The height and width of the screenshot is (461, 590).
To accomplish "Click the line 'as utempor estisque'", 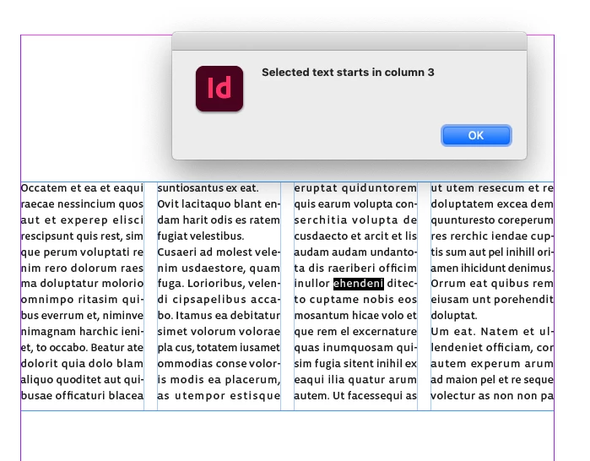I will coord(219,395).
